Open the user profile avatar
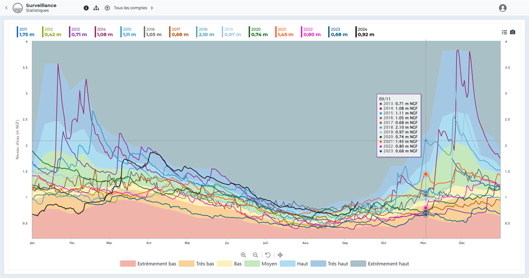 pyautogui.click(x=503, y=8)
